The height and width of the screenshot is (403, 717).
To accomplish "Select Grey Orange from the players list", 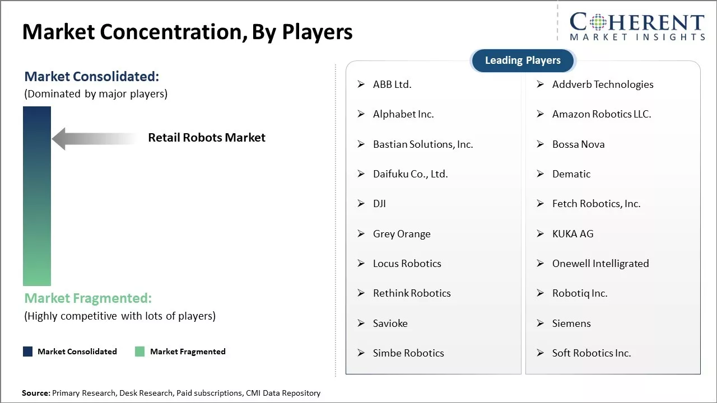I will click(x=402, y=234).
